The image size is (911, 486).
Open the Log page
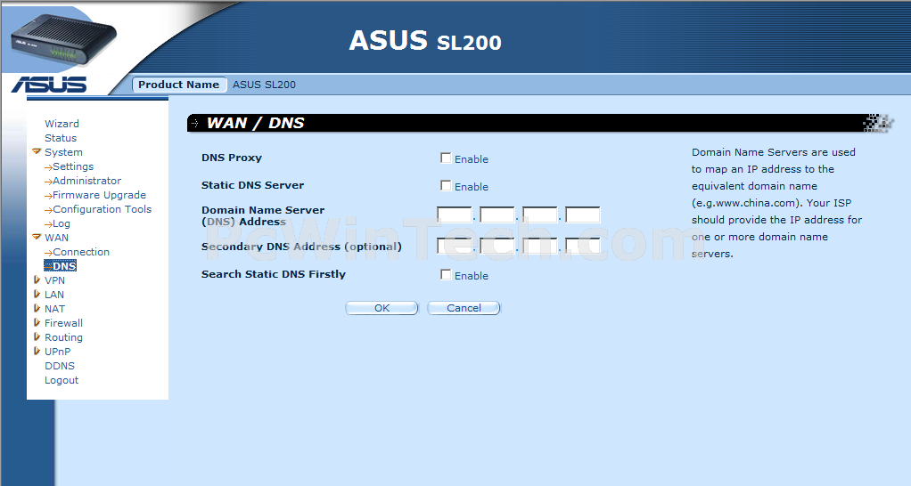(62, 223)
